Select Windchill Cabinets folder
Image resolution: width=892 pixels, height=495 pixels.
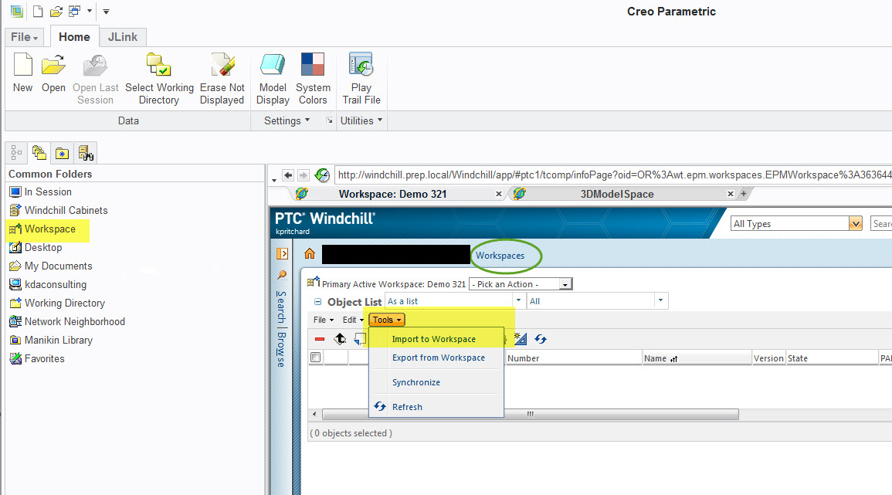coord(66,210)
